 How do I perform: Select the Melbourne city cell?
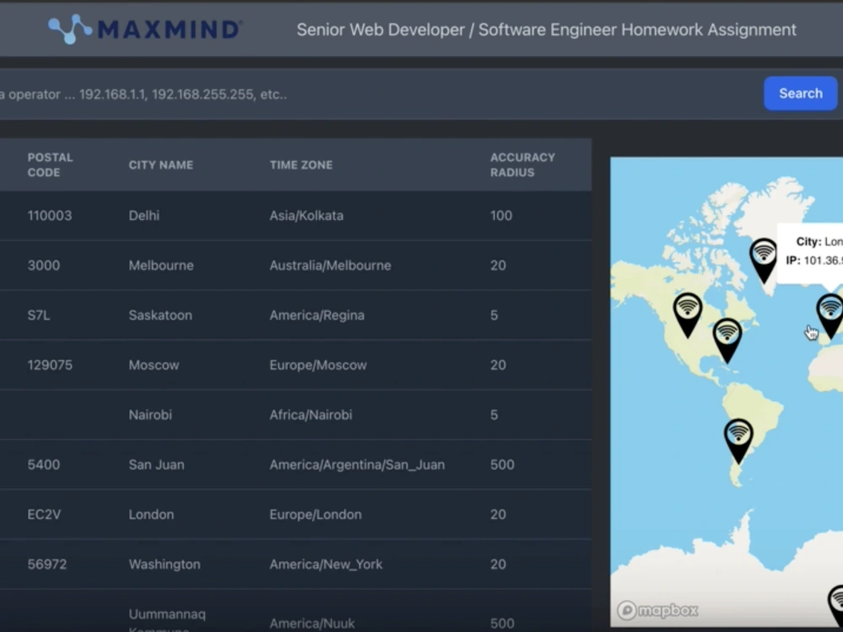pyautogui.click(x=161, y=265)
